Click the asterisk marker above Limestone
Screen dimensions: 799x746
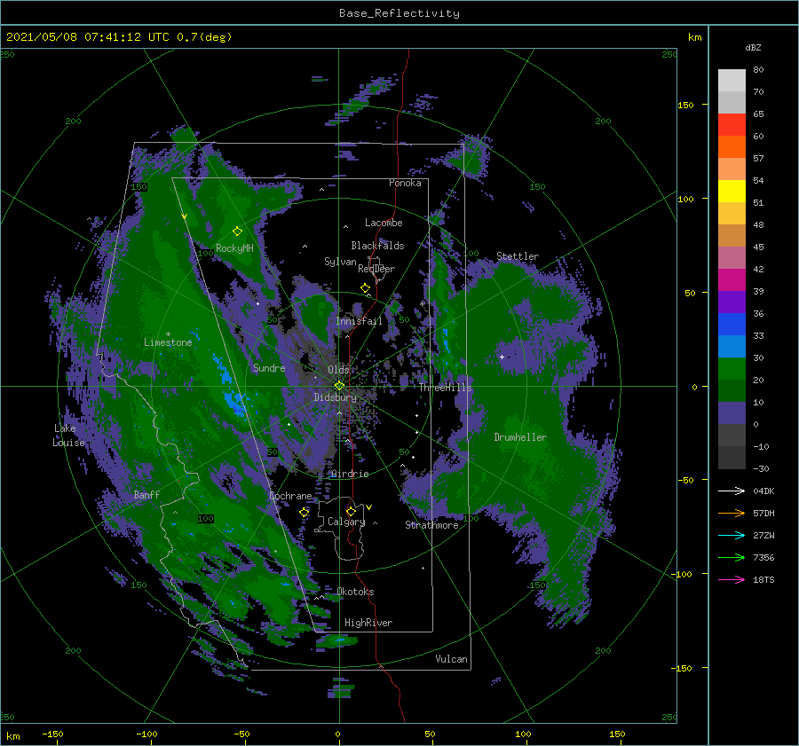pos(168,334)
